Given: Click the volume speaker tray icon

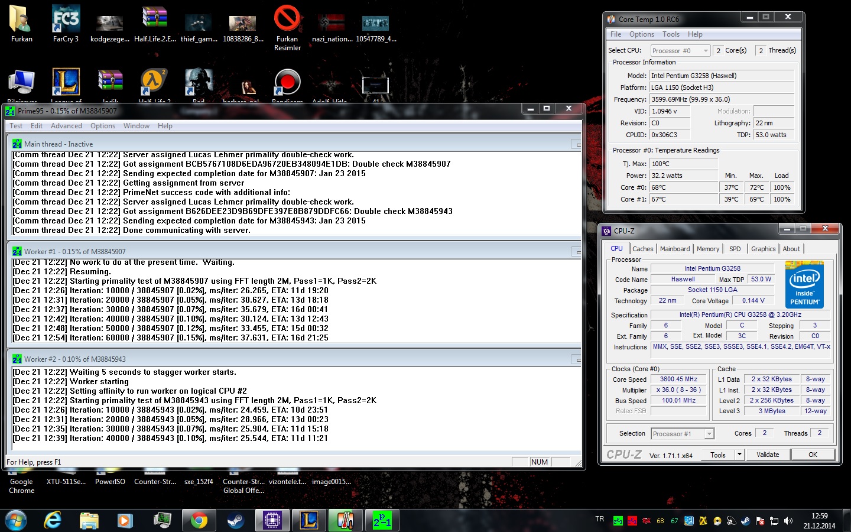Looking at the screenshot, I should [x=788, y=521].
